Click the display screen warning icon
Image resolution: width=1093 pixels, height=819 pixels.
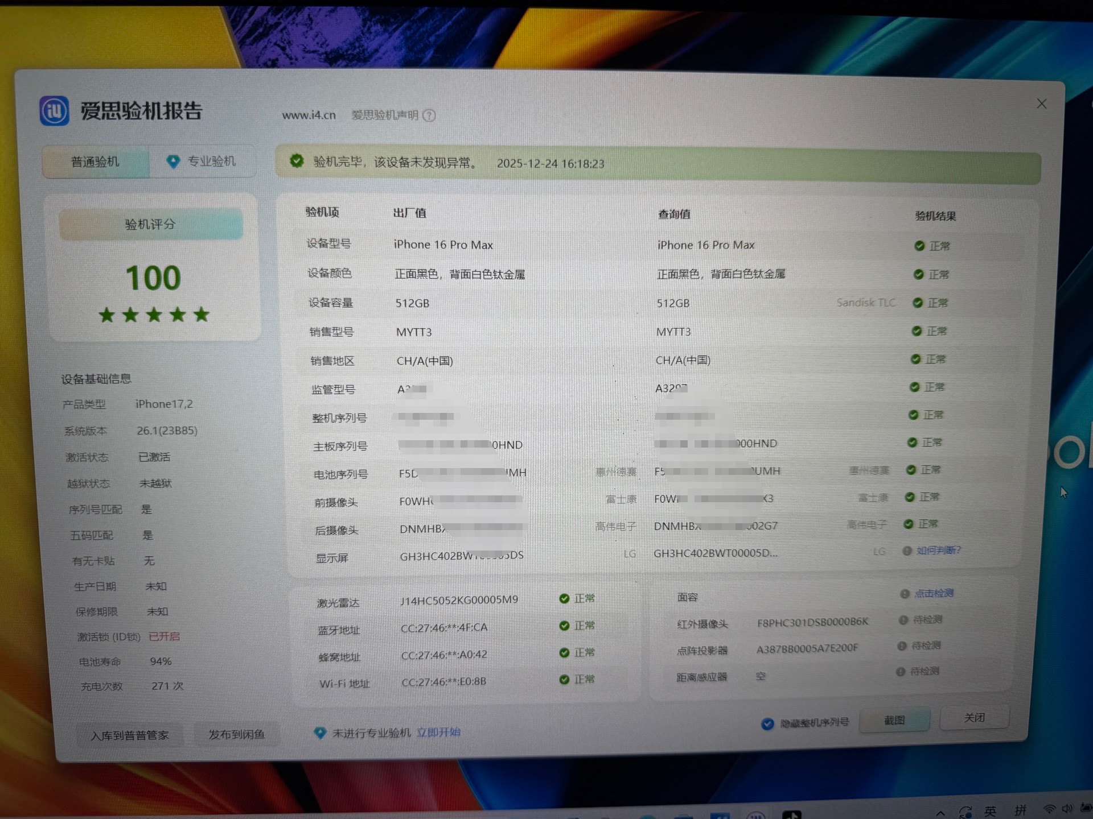[907, 551]
